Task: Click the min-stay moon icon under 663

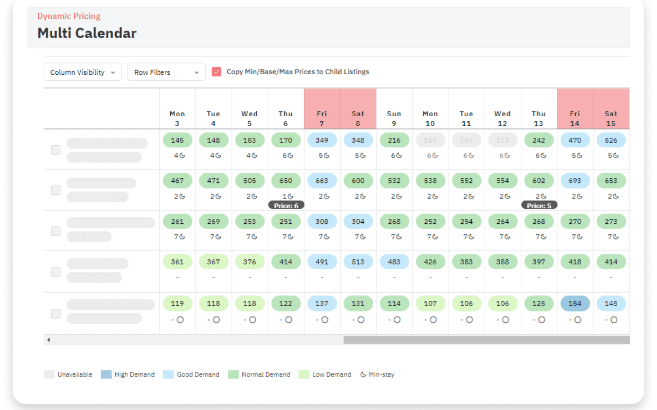Action: (326, 196)
